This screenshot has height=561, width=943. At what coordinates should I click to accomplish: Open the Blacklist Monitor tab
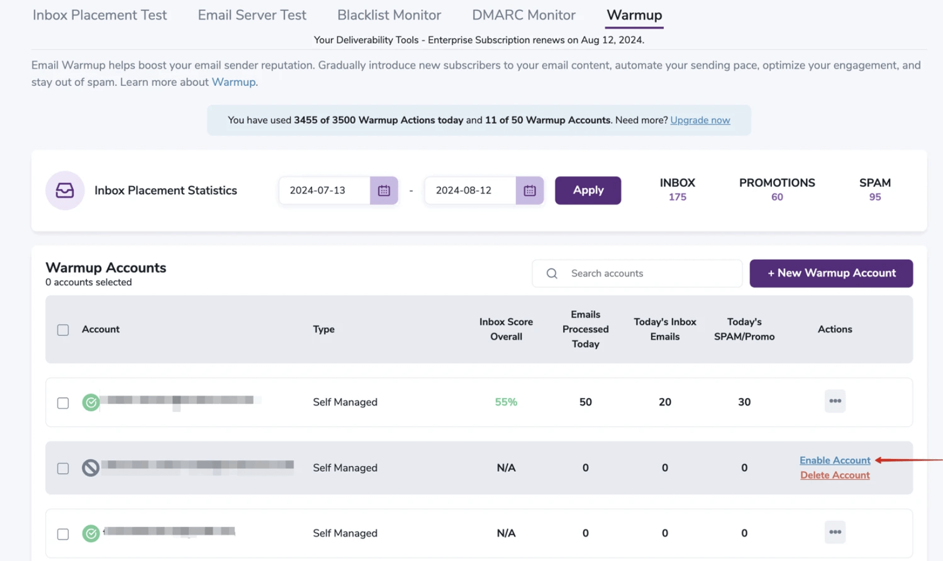coord(389,15)
